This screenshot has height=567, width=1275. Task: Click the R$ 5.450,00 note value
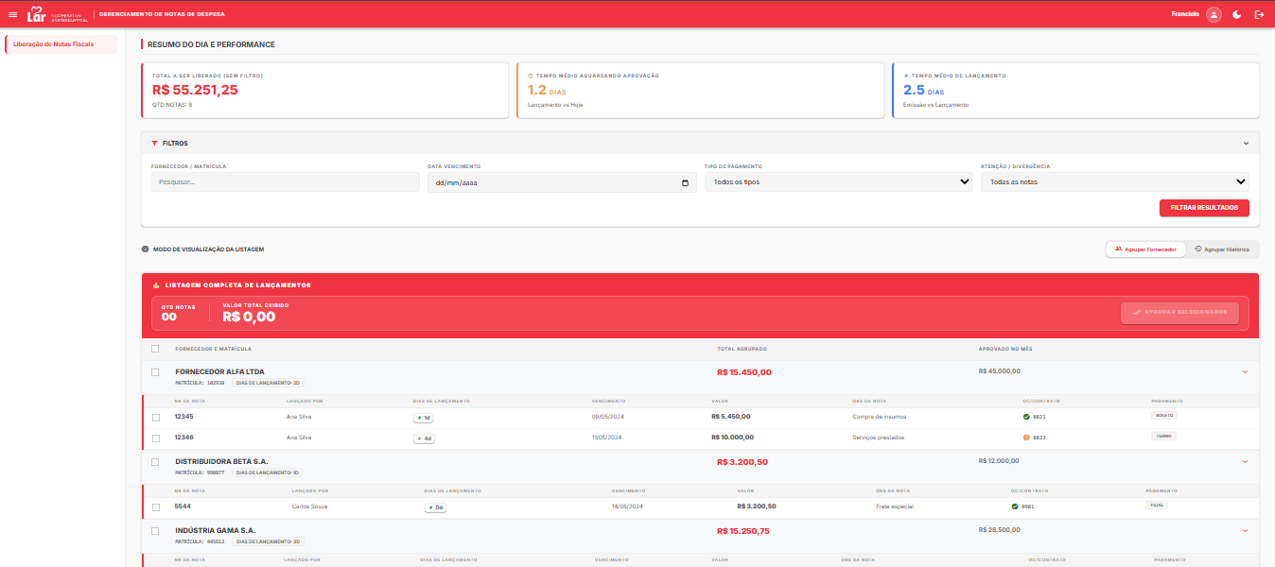[x=731, y=417]
